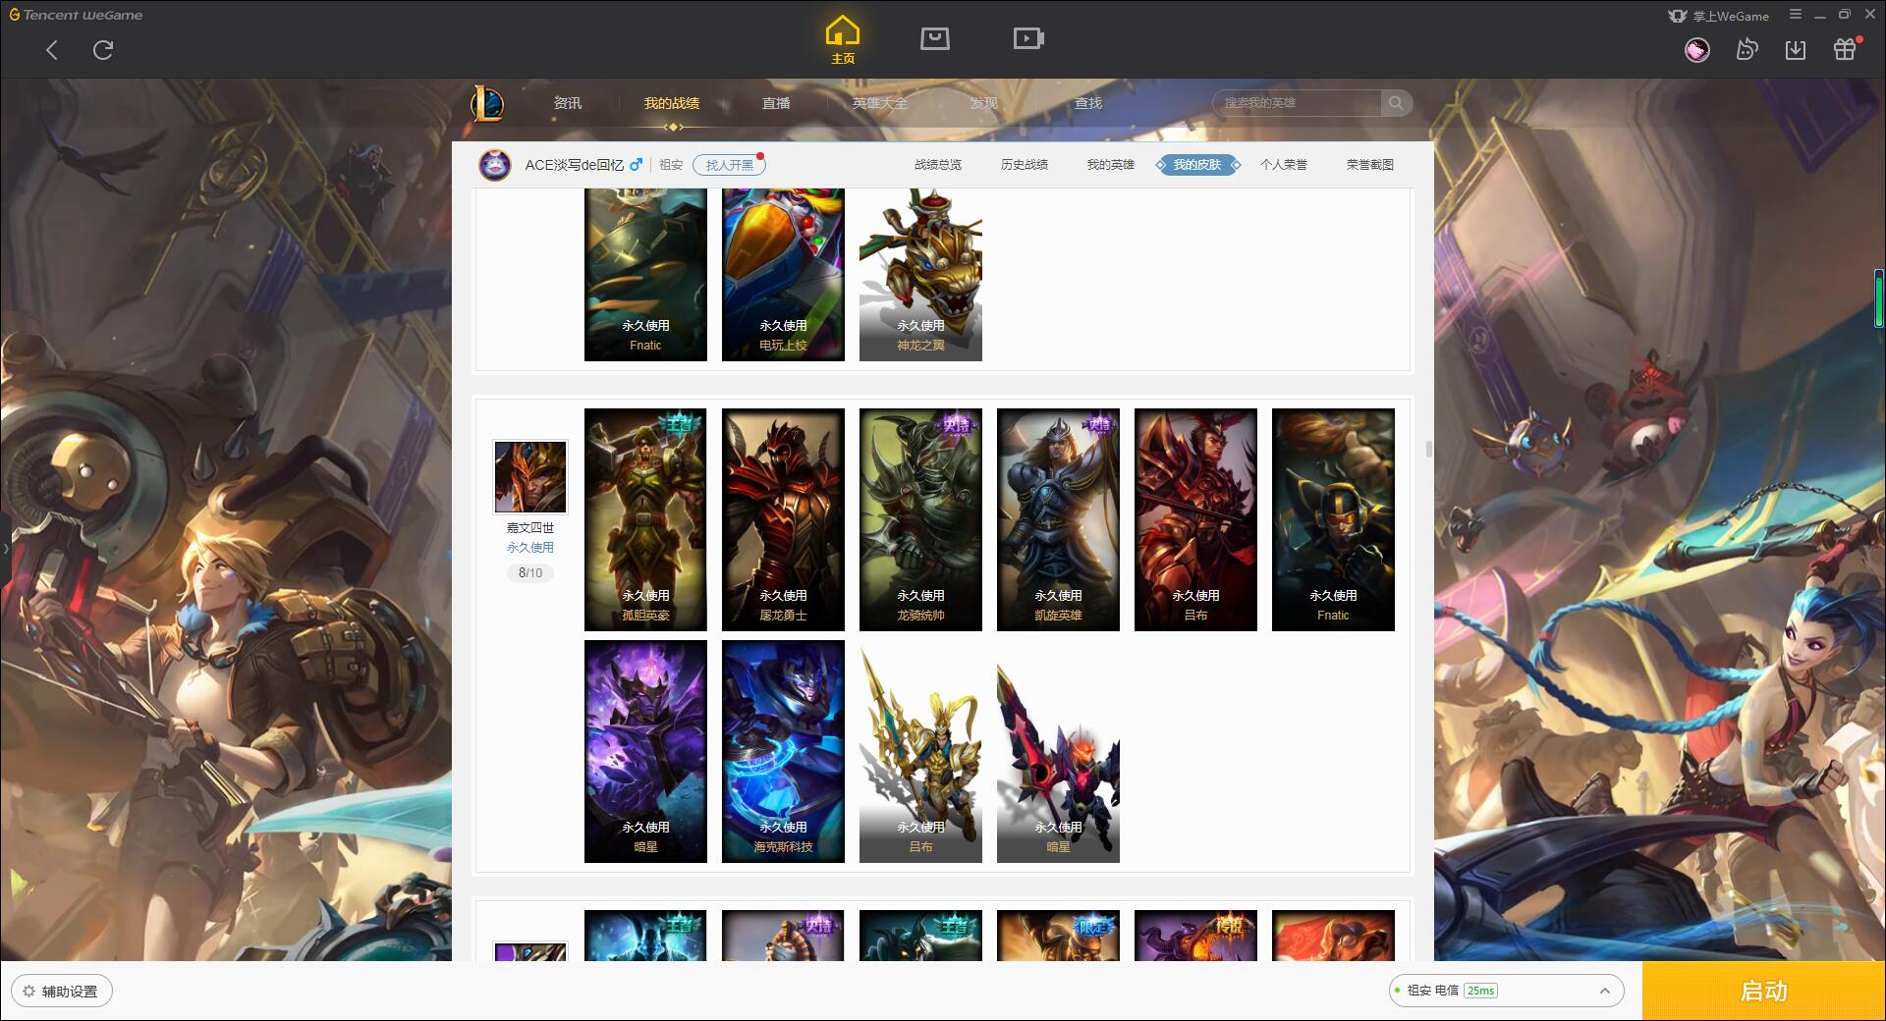Viewport: 1886px width, 1021px height.
Task: Open 神龙之翼 skin card
Action: [x=920, y=275]
